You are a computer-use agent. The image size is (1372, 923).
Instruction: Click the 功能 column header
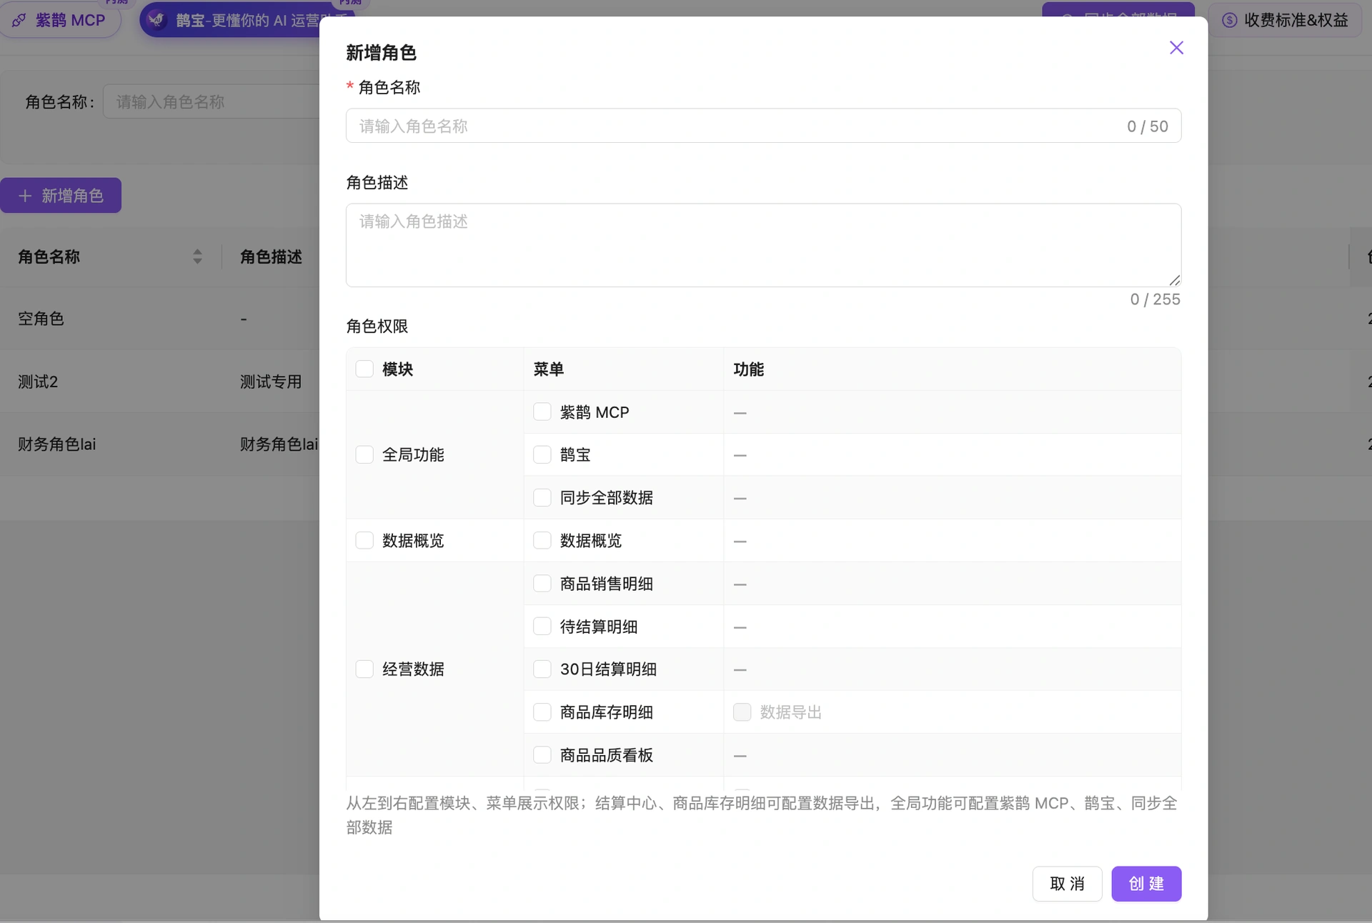click(749, 369)
